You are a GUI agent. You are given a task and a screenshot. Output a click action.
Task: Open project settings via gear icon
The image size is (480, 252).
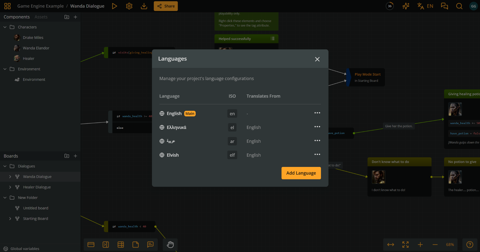(129, 6)
